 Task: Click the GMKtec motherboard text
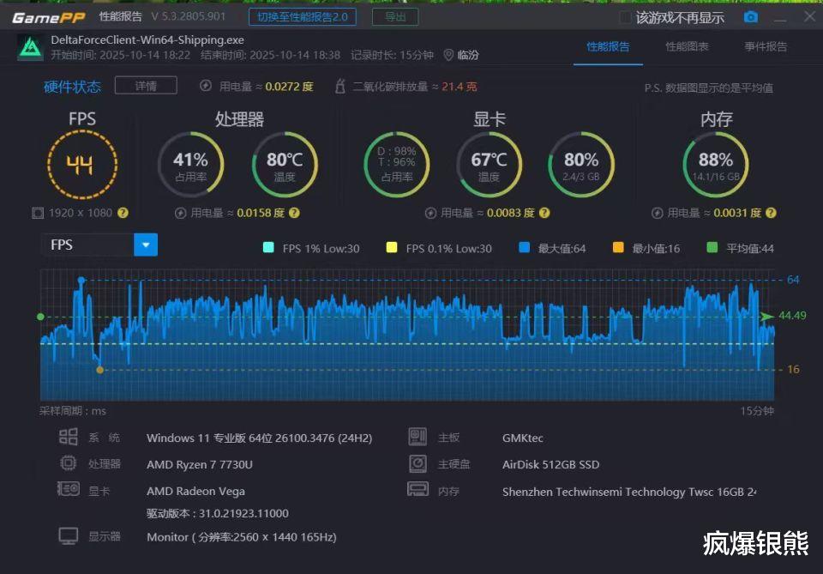(523, 438)
